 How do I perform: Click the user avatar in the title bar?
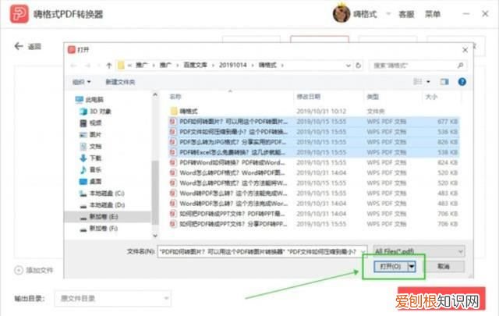click(342, 13)
